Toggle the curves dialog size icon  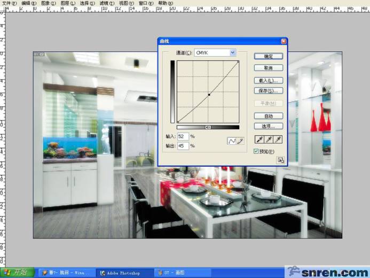click(x=280, y=160)
